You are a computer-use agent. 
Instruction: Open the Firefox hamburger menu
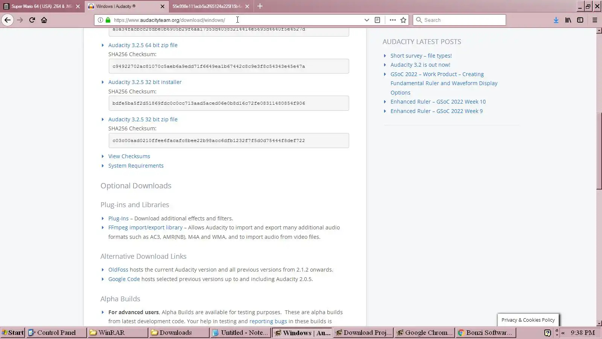(x=595, y=20)
